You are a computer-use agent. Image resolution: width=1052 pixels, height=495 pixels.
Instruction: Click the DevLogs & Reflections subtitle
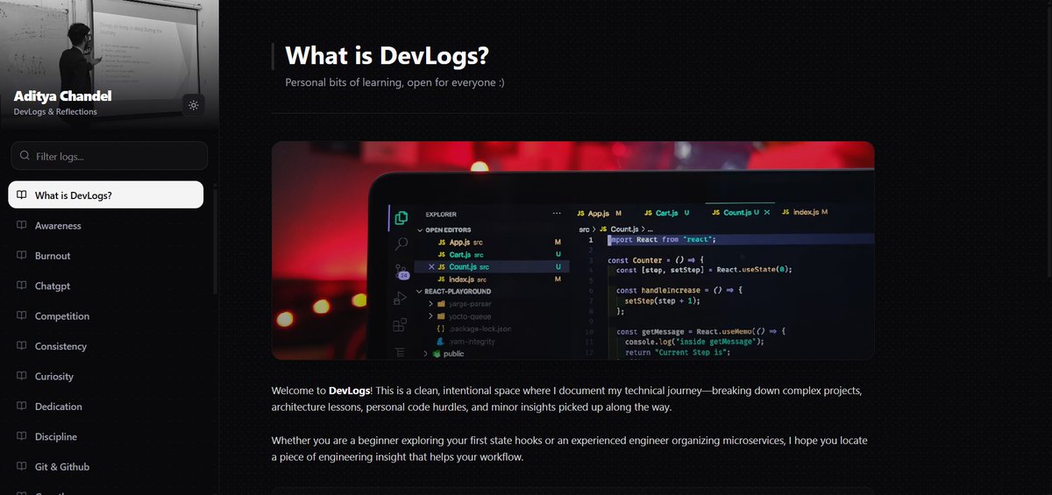coord(55,112)
